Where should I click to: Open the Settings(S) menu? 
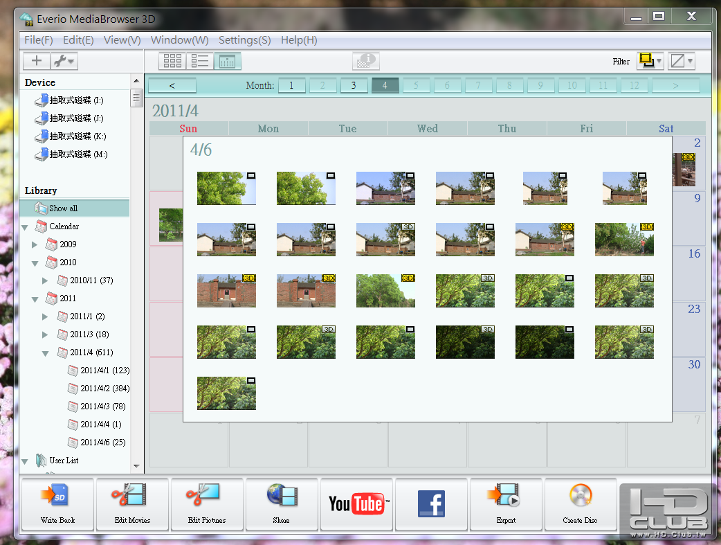click(245, 40)
